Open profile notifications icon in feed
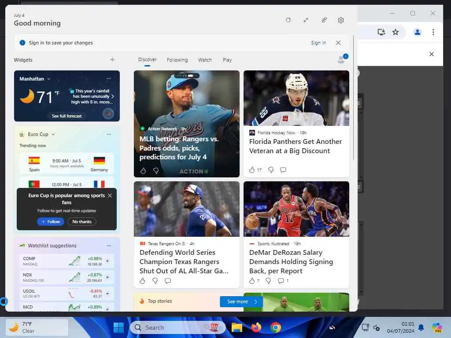This screenshot has height=338, width=451. tap(342, 59)
